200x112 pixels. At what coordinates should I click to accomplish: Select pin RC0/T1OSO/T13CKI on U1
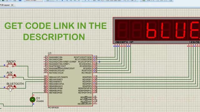pyautogui.click(x=82, y=57)
